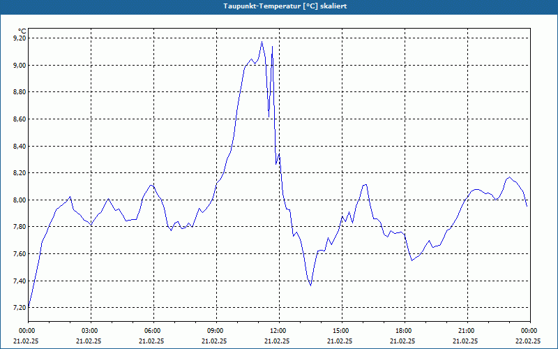
Task: Click the chart title 'Taupunkt-Temperatur [°C] skaliert'
Action: [285, 6]
